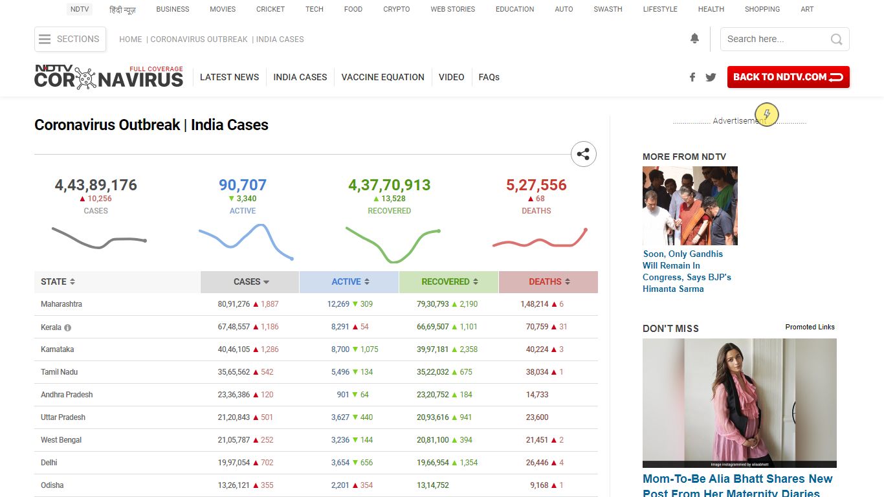Select the Tamil Nadu state row
The height and width of the screenshot is (497, 884).
point(316,372)
